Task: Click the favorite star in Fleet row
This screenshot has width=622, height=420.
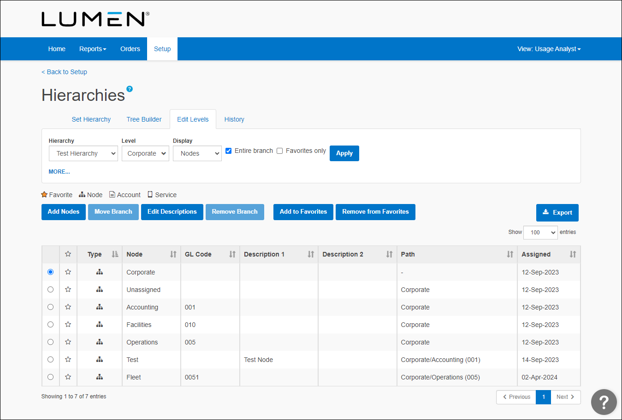Action: [68, 377]
